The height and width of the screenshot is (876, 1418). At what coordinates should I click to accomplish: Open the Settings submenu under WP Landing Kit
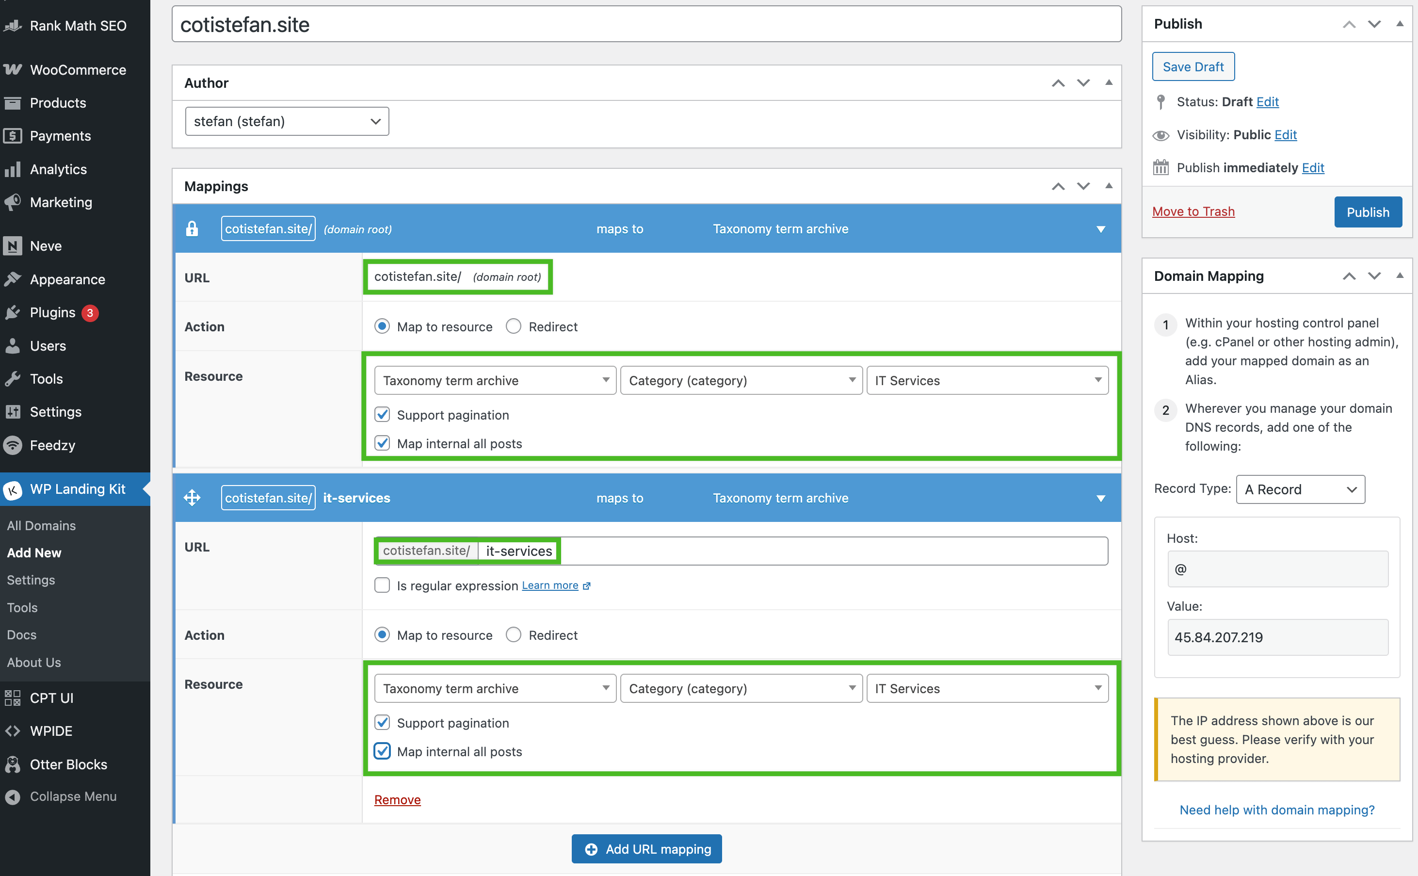[x=31, y=580]
